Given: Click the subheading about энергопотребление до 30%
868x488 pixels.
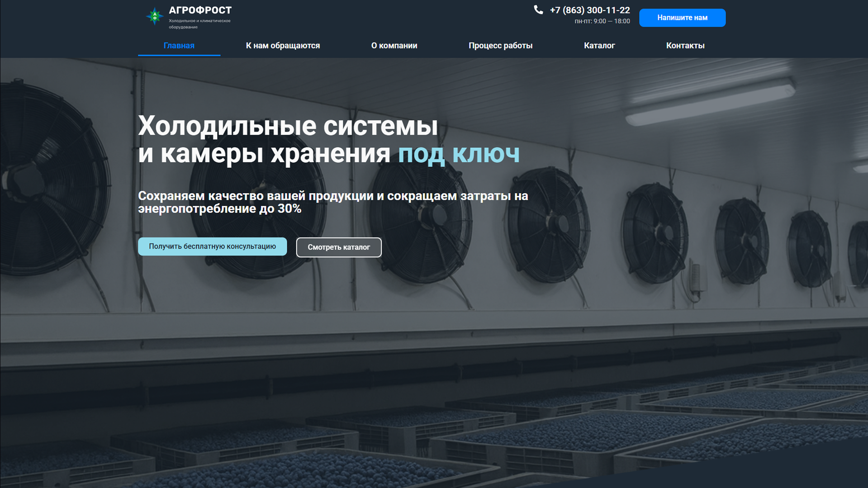Looking at the screenshot, I should pyautogui.click(x=332, y=202).
